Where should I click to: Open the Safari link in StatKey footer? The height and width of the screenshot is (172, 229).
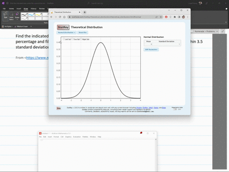tap(151, 107)
